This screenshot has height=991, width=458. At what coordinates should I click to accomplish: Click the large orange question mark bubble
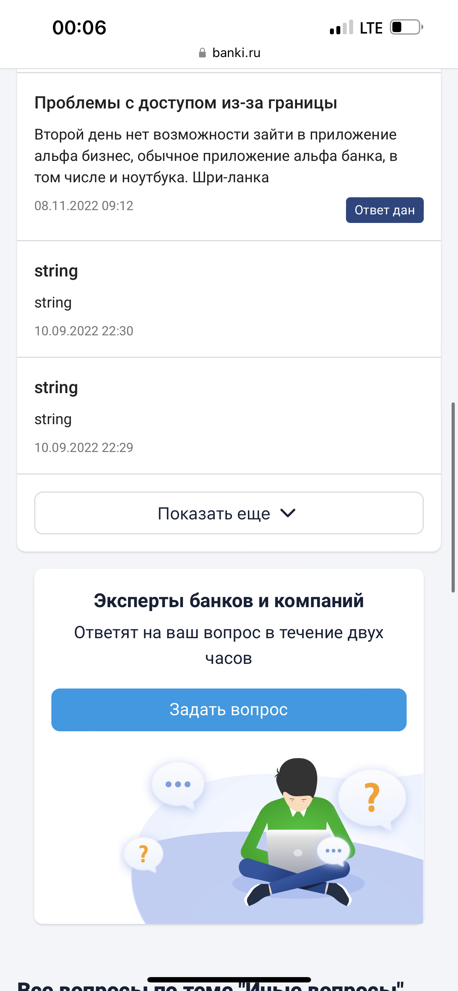click(x=372, y=798)
